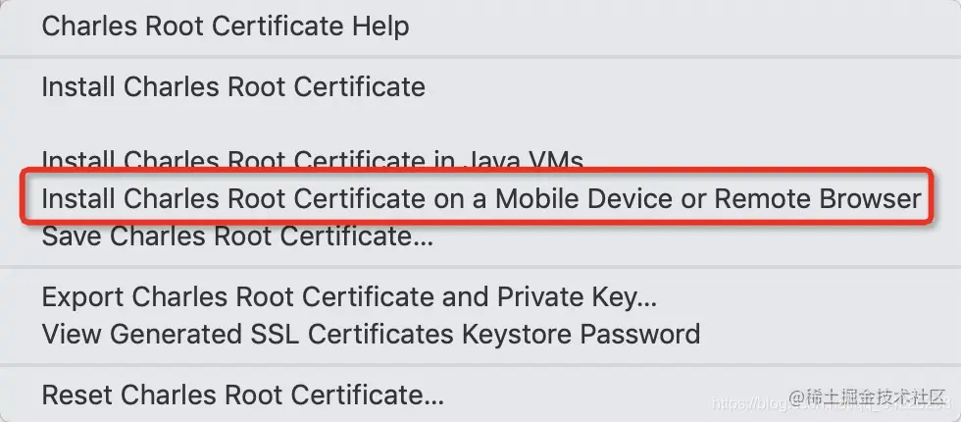Save the Charles root certificate to a file
Screen dimensions: 961x422
tap(237, 236)
